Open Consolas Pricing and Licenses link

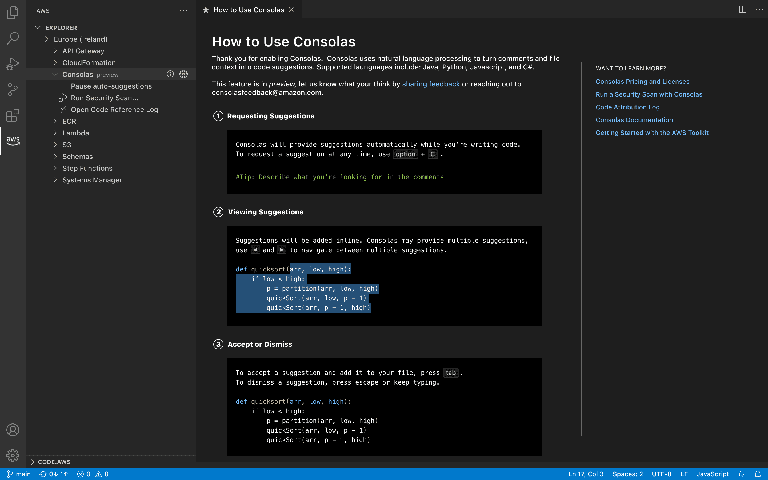(x=642, y=82)
